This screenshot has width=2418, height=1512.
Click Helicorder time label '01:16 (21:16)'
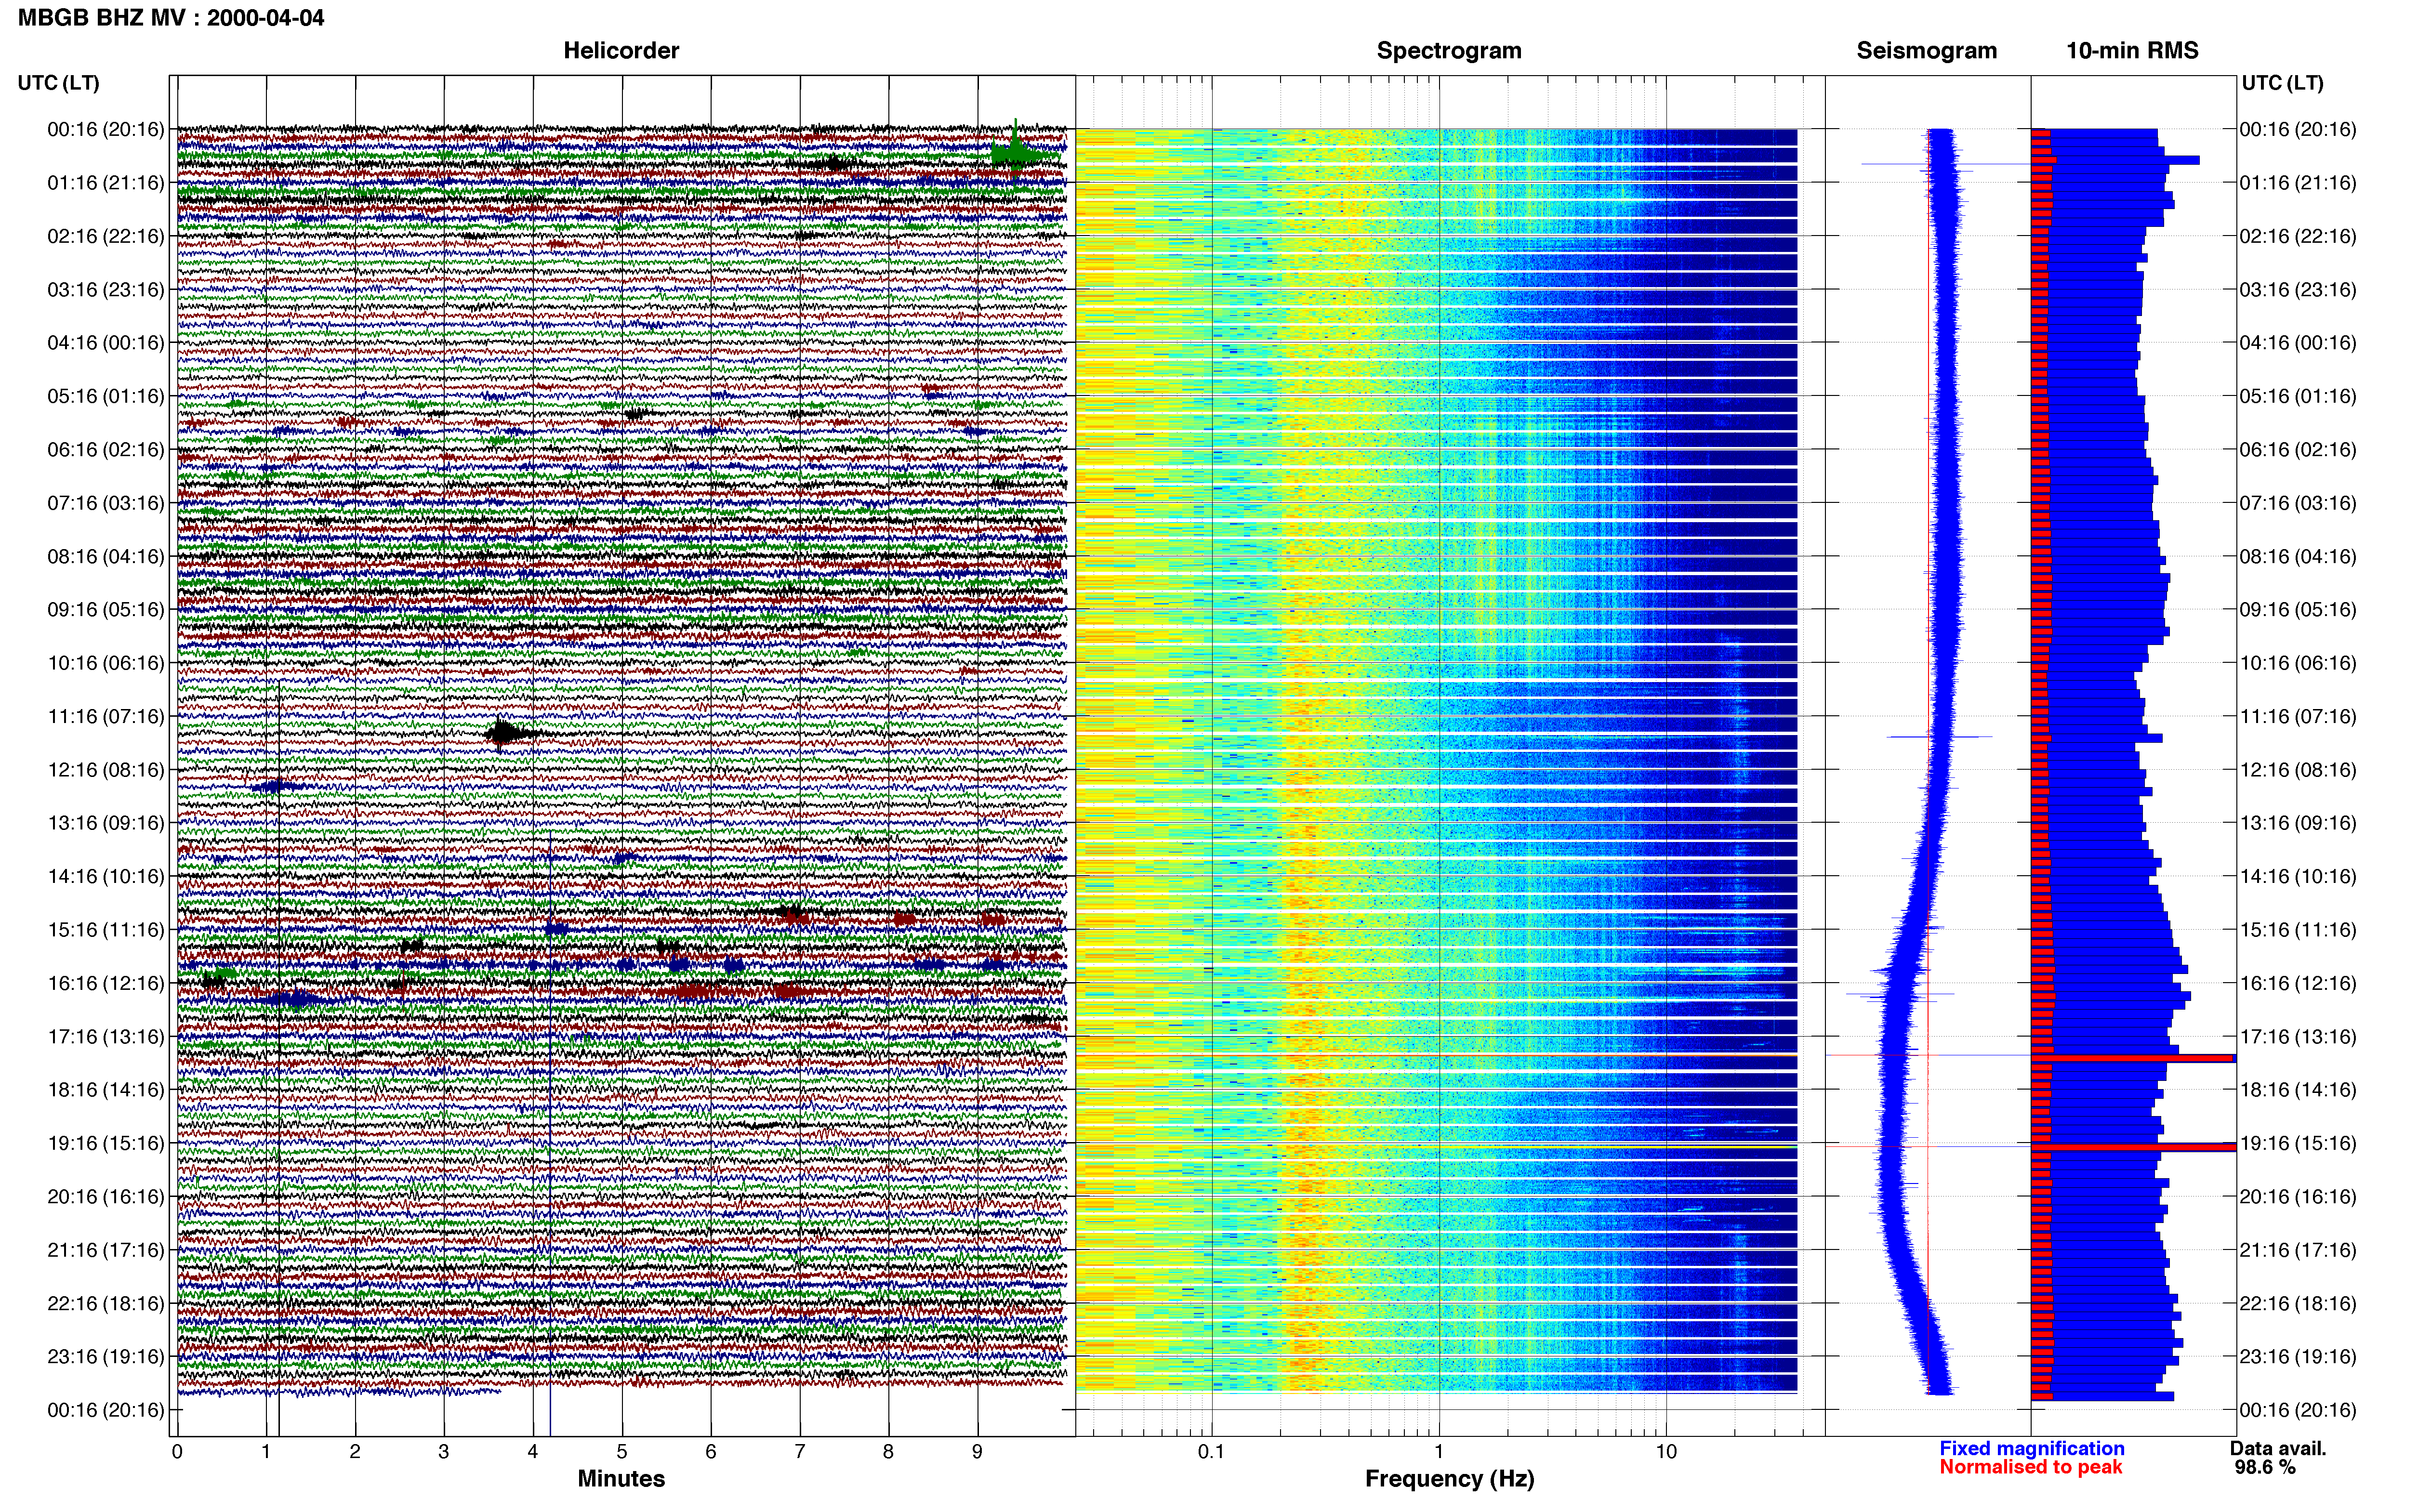[106, 183]
